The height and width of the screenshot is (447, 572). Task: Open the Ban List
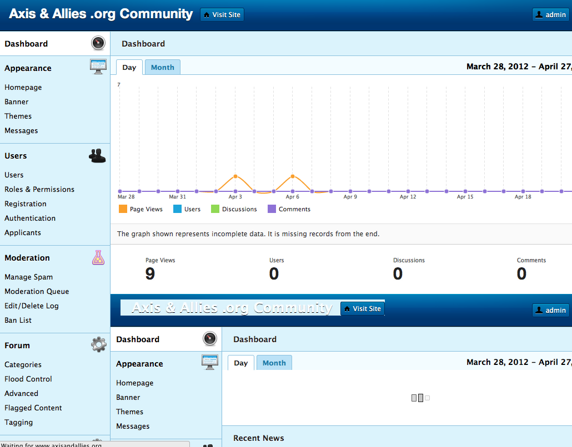[x=18, y=320]
